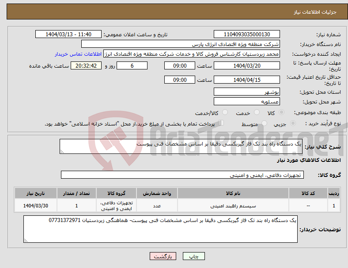This screenshot has width=348, height=268.
Task: Click the resize handle of شرح کلی نیاز textarea
Action: [x=62, y=152]
